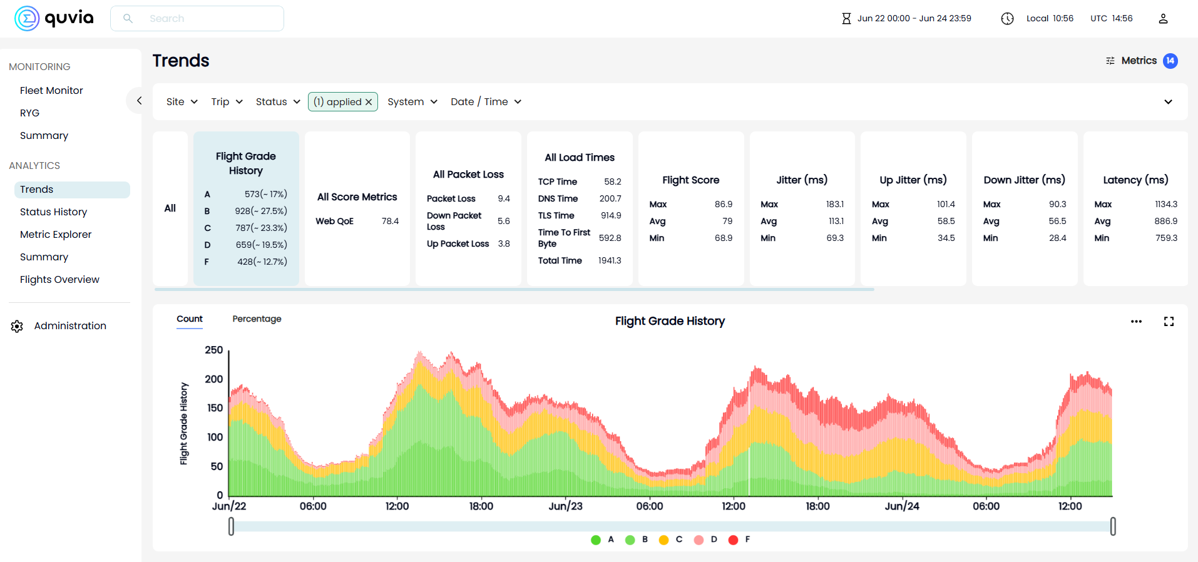Open the Site filter dropdown
The height and width of the screenshot is (562, 1198).
tap(182, 102)
